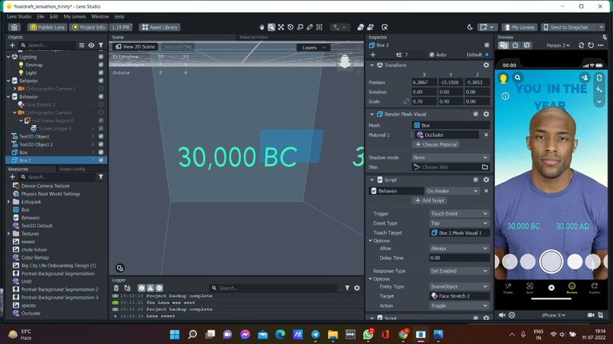
Task: Click Choose Material button
Action: tap(436, 144)
